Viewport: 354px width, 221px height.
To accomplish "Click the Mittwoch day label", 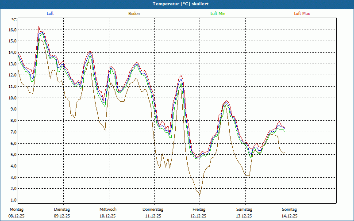I will [108, 210].
